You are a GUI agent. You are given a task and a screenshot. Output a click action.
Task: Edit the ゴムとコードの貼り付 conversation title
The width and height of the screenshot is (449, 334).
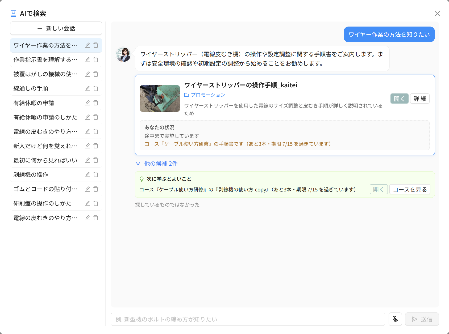pos(88,189)
